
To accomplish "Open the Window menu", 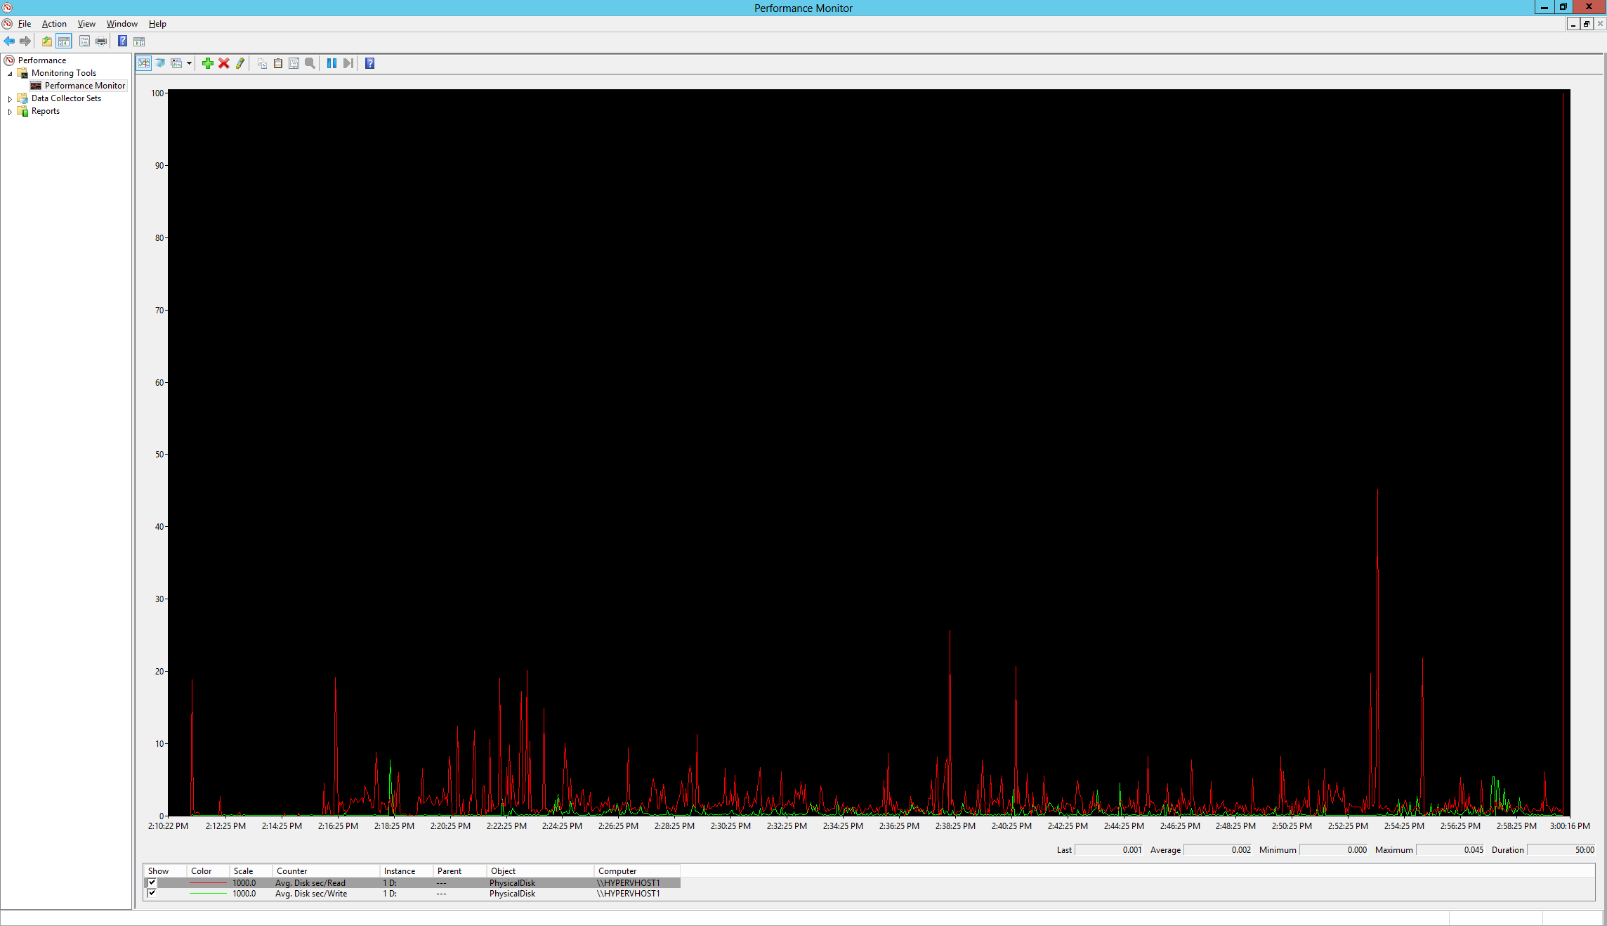I will [x=122, y=24].
